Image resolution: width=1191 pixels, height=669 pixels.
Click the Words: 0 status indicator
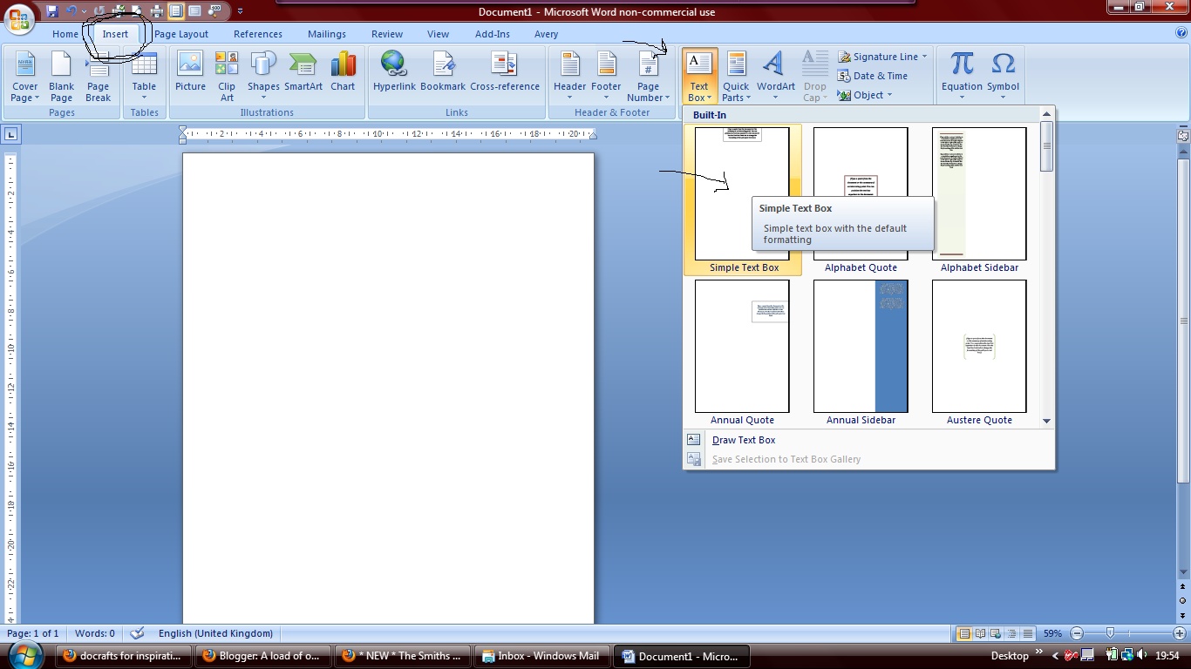coord(95,633)
